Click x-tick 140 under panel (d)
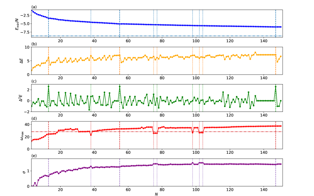 click(264, 152)
